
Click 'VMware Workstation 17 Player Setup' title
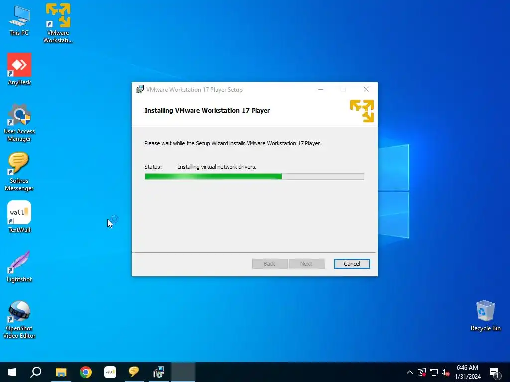pyautogui.click(x=194, y=90)
